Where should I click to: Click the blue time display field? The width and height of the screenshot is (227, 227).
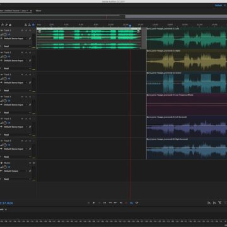(6, 203)
